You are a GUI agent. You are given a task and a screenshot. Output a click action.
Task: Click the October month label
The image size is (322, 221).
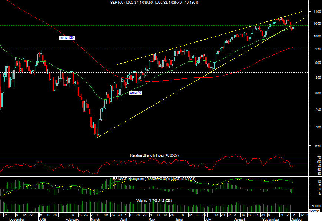(x=296, y=219)
